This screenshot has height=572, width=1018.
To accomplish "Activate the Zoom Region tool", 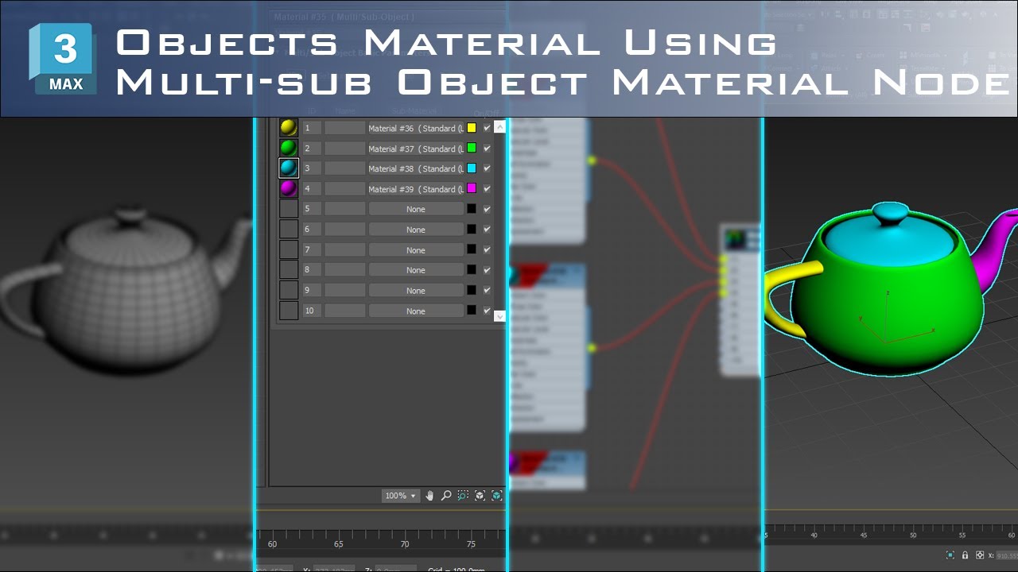I will pos(463,496).
